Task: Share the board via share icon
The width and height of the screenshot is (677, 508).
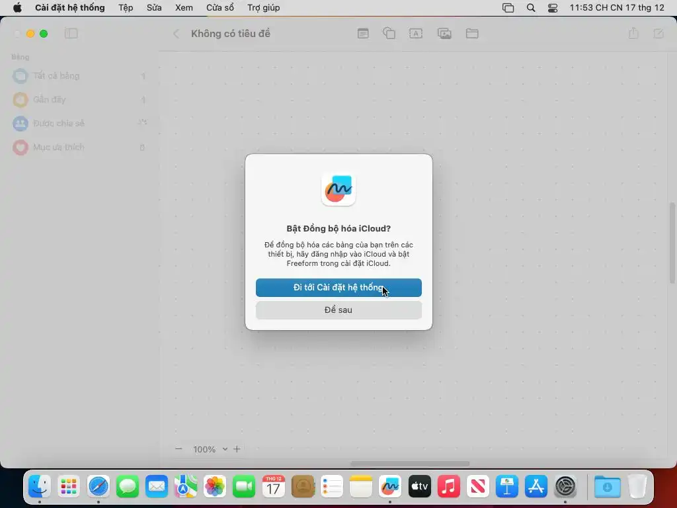Action: pyautogui.click(x=633, y=33)
